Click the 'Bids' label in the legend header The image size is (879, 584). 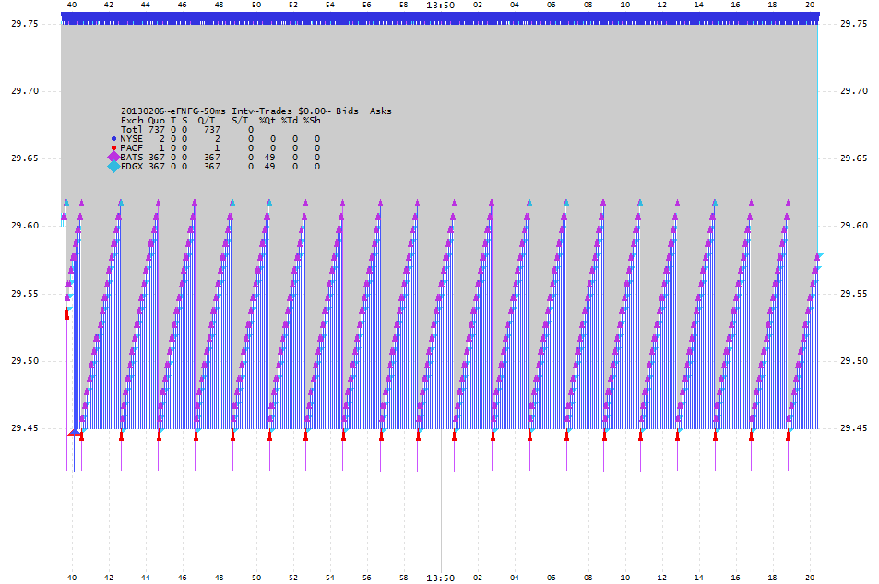pos(347,111)
